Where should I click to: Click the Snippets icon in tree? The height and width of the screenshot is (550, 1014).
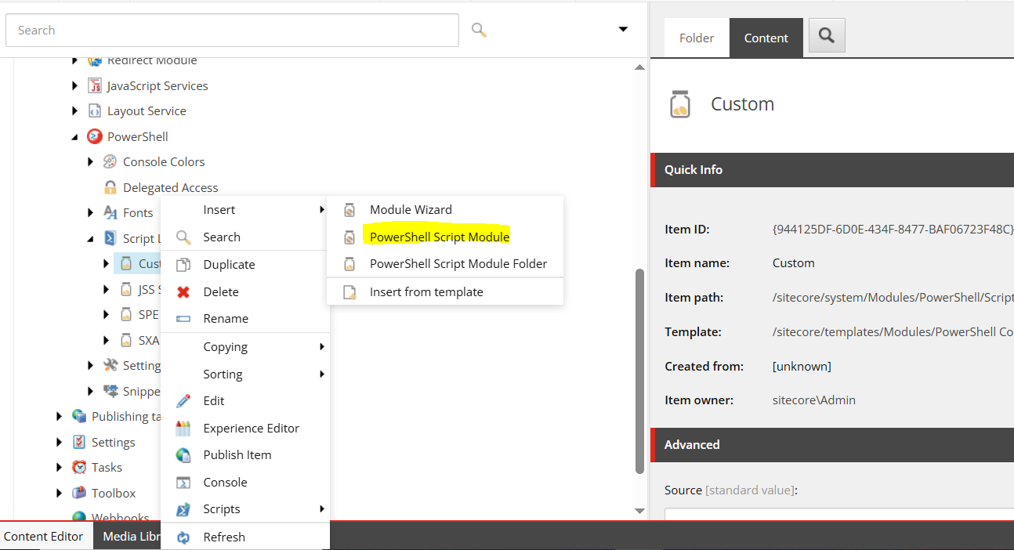click(x=110, y=391)
